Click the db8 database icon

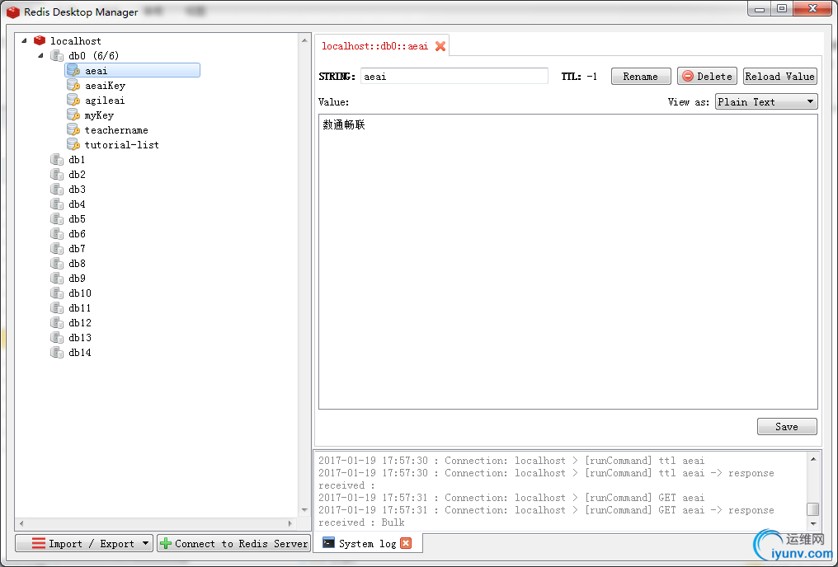(x=57, y=263)
